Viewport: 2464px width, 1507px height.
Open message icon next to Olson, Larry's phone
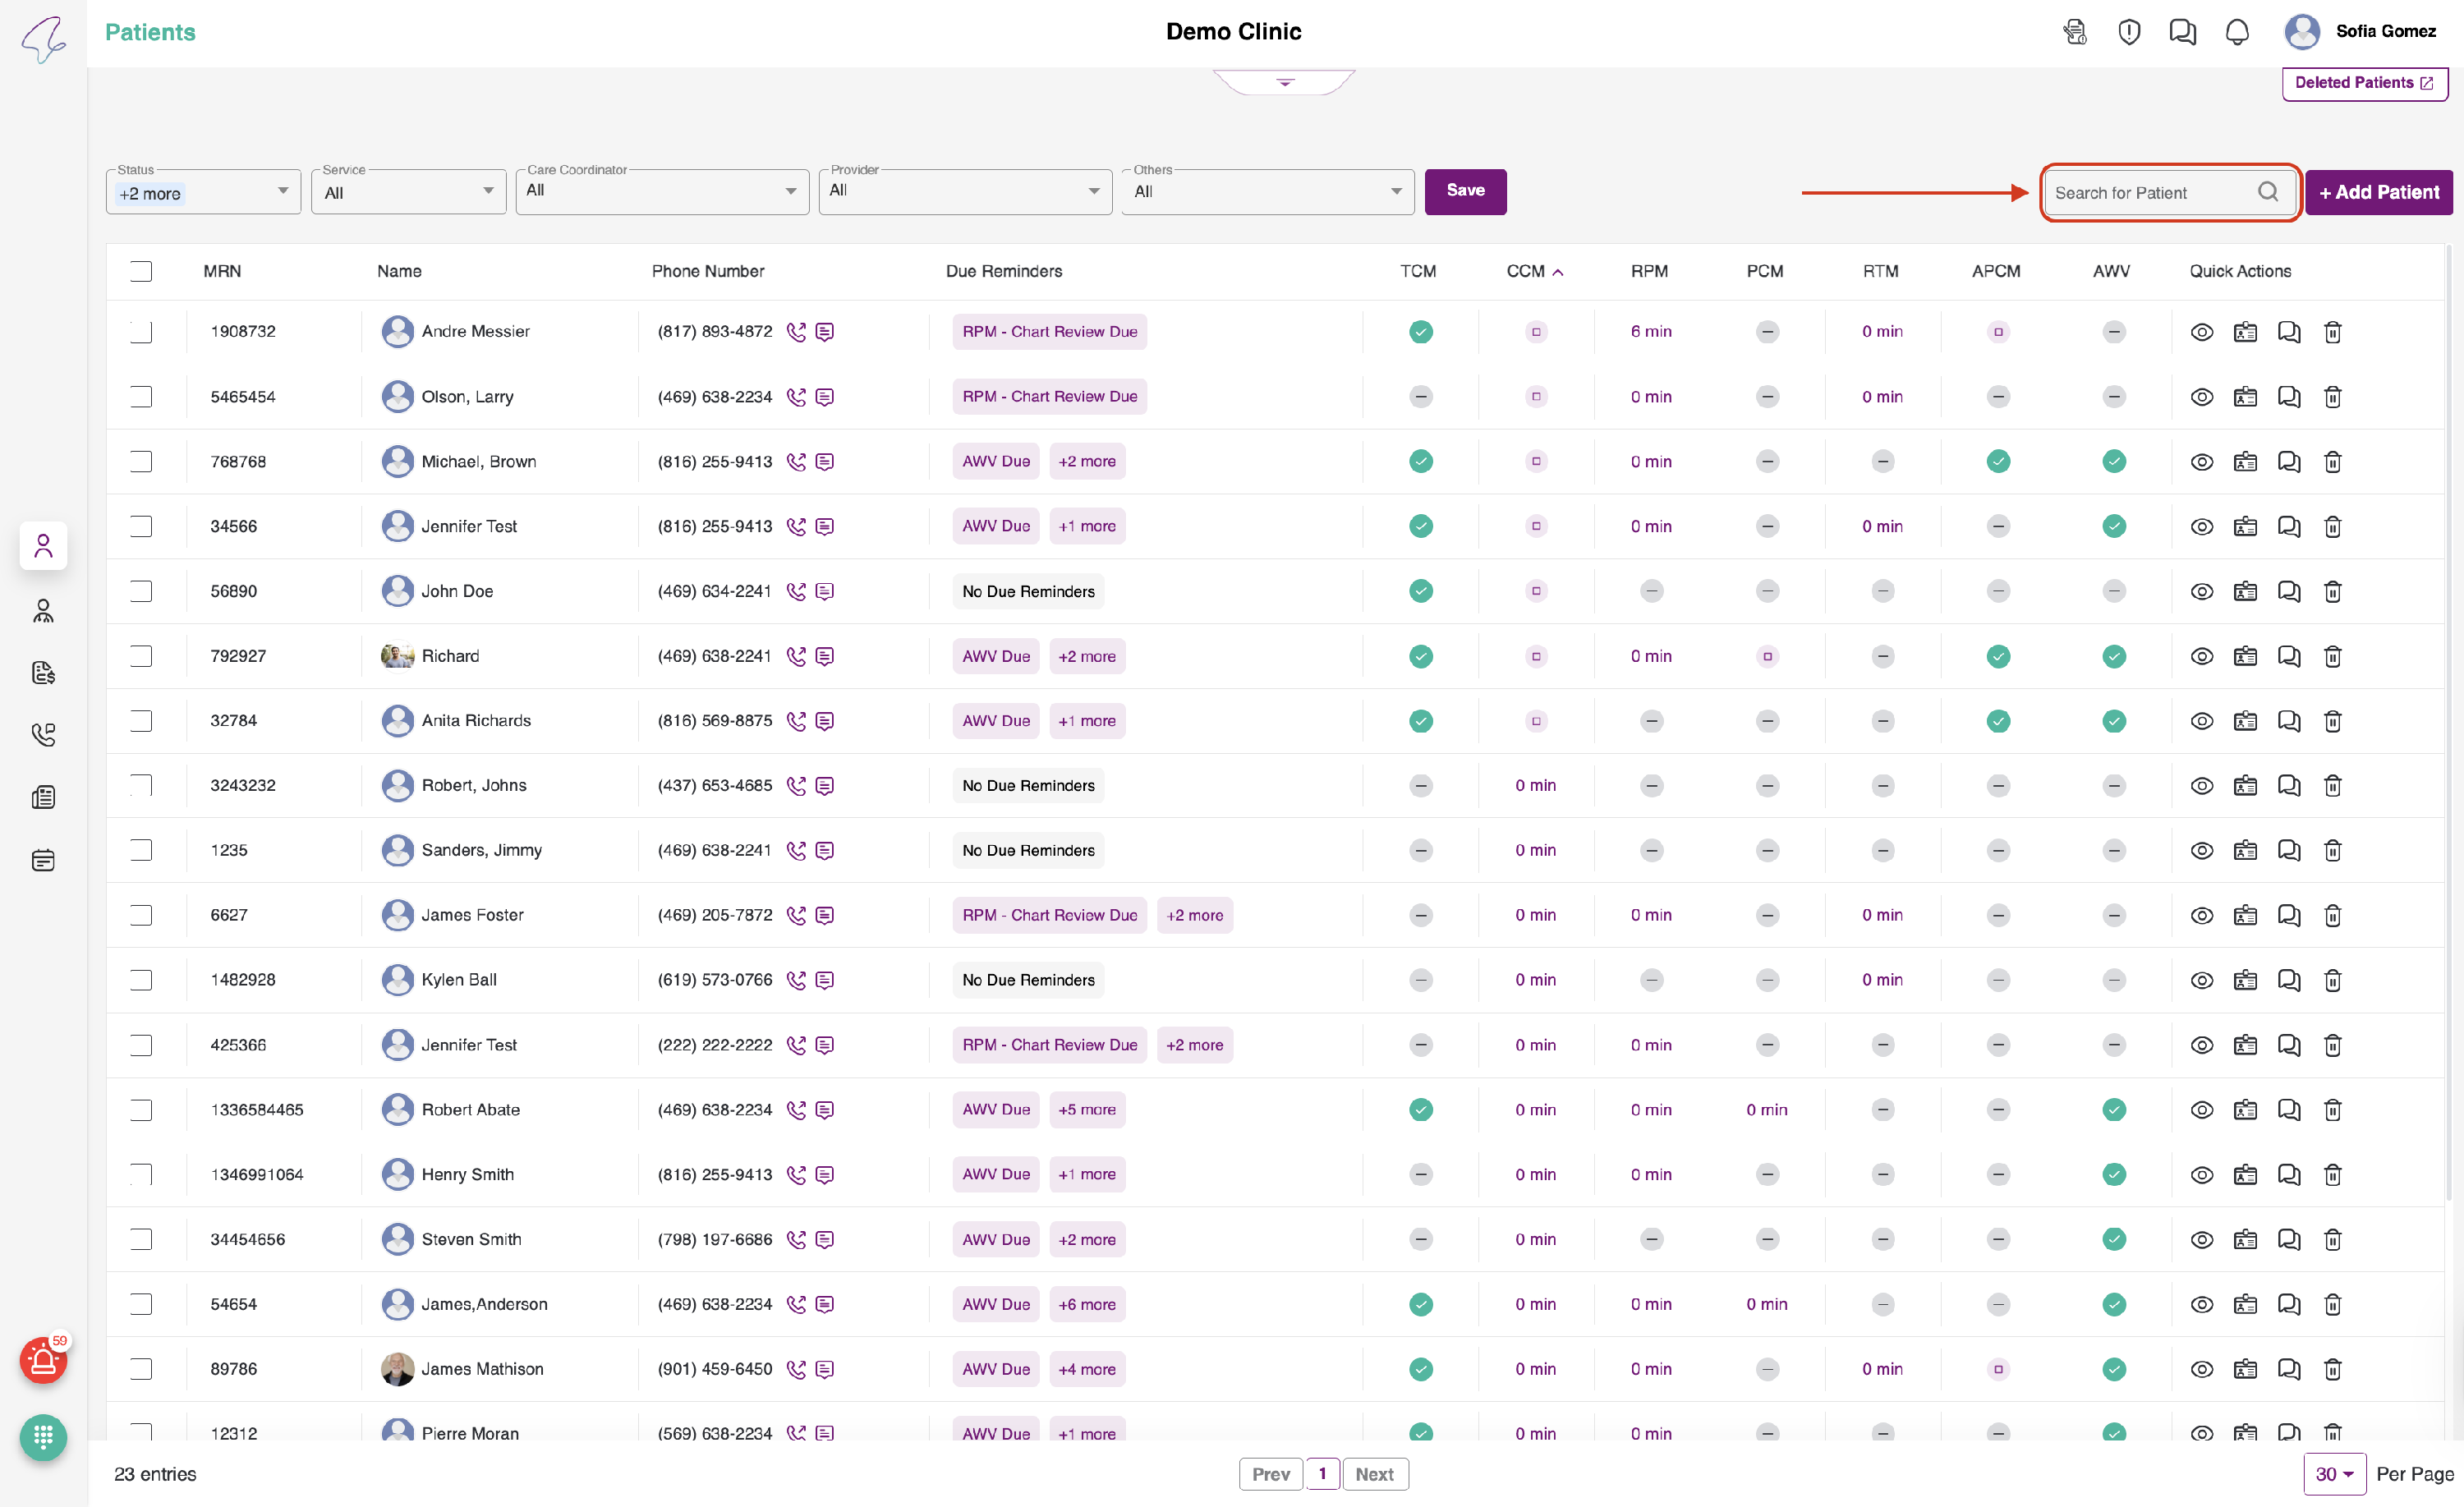pos(824,397)
